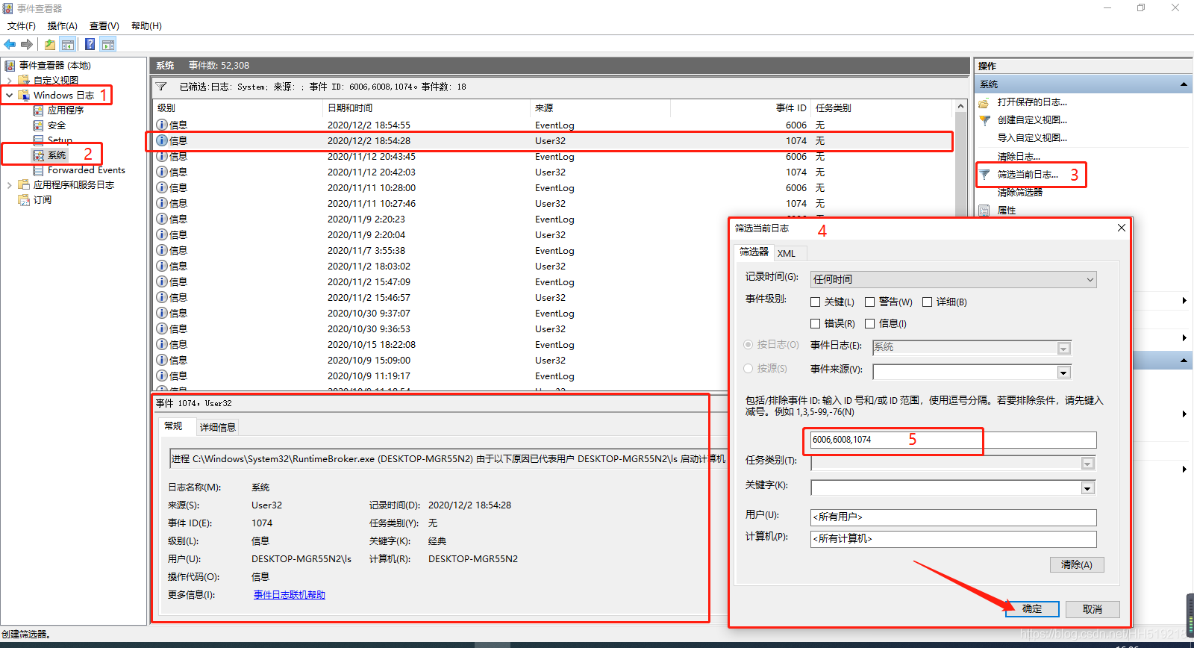Open the 事件日志 系统 dropdown
Viewport: 1194px width, 648px height.
972,347
